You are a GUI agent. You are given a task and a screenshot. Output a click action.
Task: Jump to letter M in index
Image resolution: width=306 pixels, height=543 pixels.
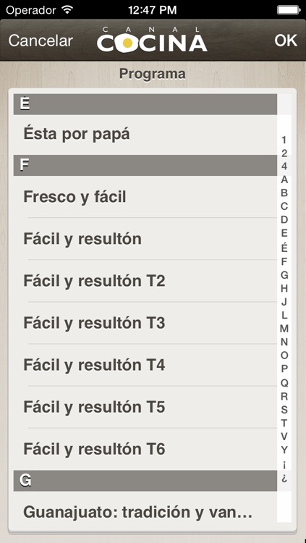click(284, 328)
